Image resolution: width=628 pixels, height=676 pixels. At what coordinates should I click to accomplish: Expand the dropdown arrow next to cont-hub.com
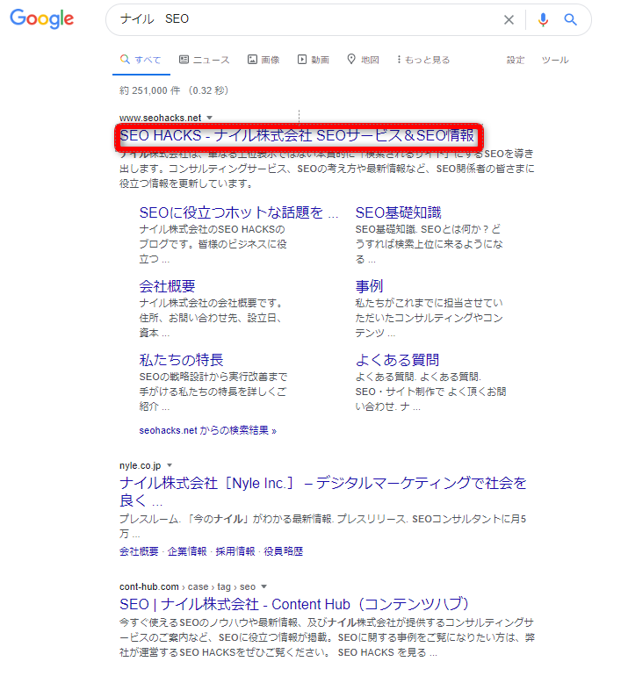[264, 586]
